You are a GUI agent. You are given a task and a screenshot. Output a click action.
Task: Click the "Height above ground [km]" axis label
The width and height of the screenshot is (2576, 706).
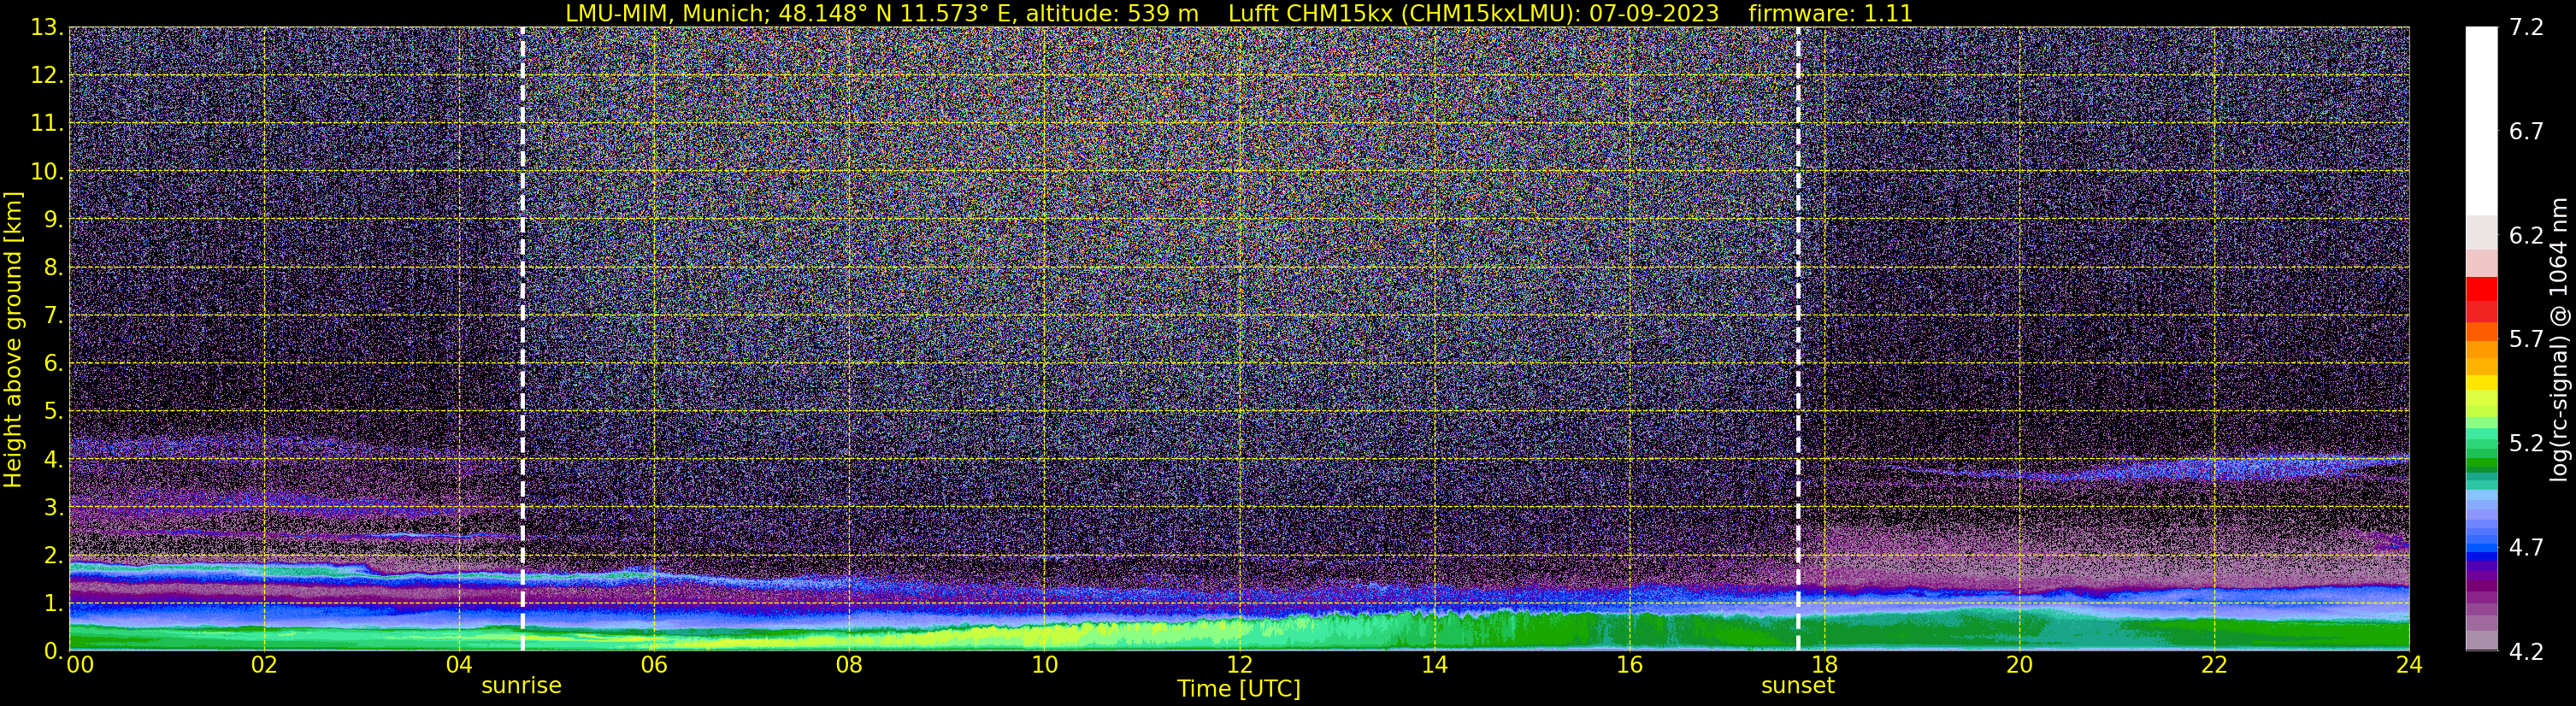[13, 339]
